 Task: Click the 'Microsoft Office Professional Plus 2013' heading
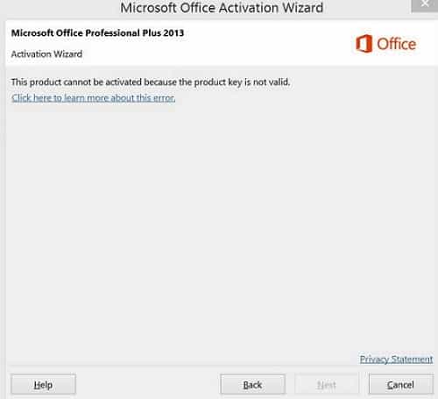[x=97, y=32]
